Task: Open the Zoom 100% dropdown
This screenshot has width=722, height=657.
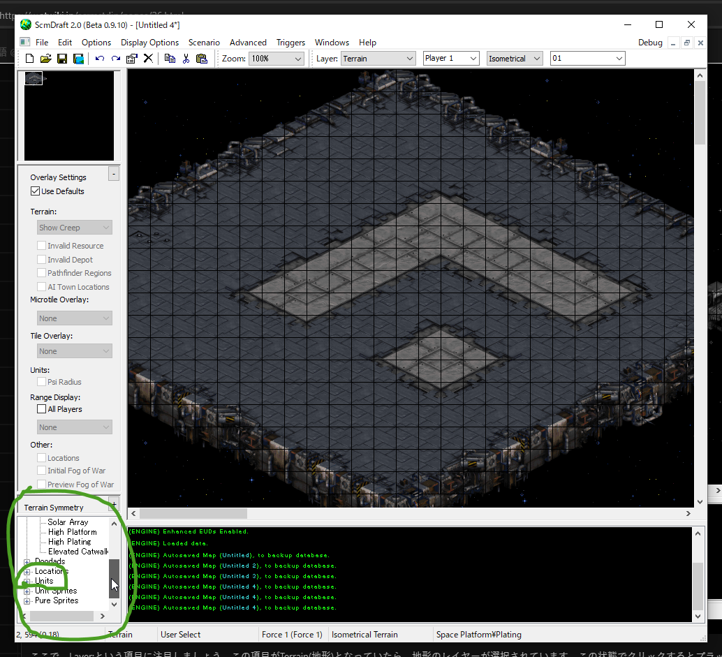Action: [x=277, y=59]
